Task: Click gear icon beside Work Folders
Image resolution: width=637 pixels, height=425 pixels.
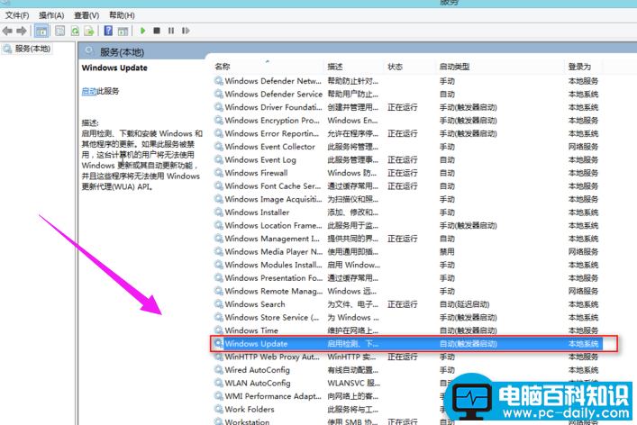Action: tap(219, 409)
